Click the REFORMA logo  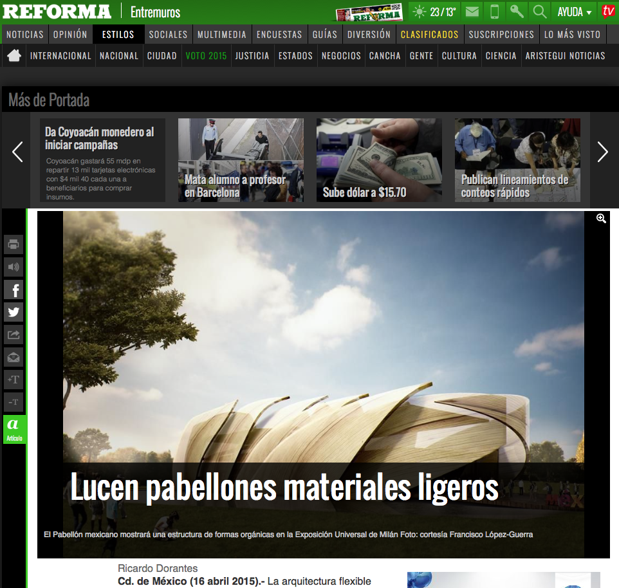coord(57,12)
